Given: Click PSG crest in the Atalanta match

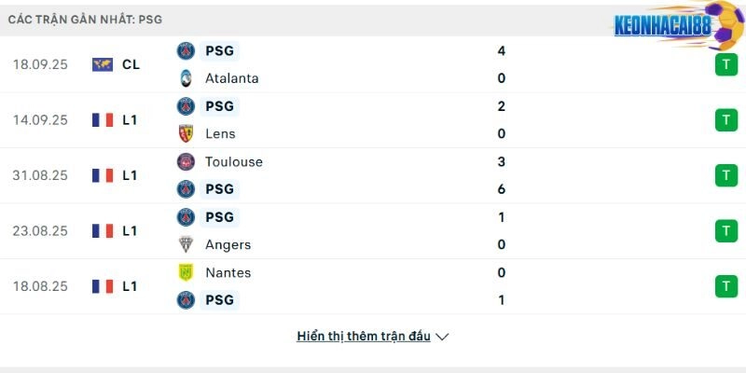Looking at the screenshot, I should (186, 50).
